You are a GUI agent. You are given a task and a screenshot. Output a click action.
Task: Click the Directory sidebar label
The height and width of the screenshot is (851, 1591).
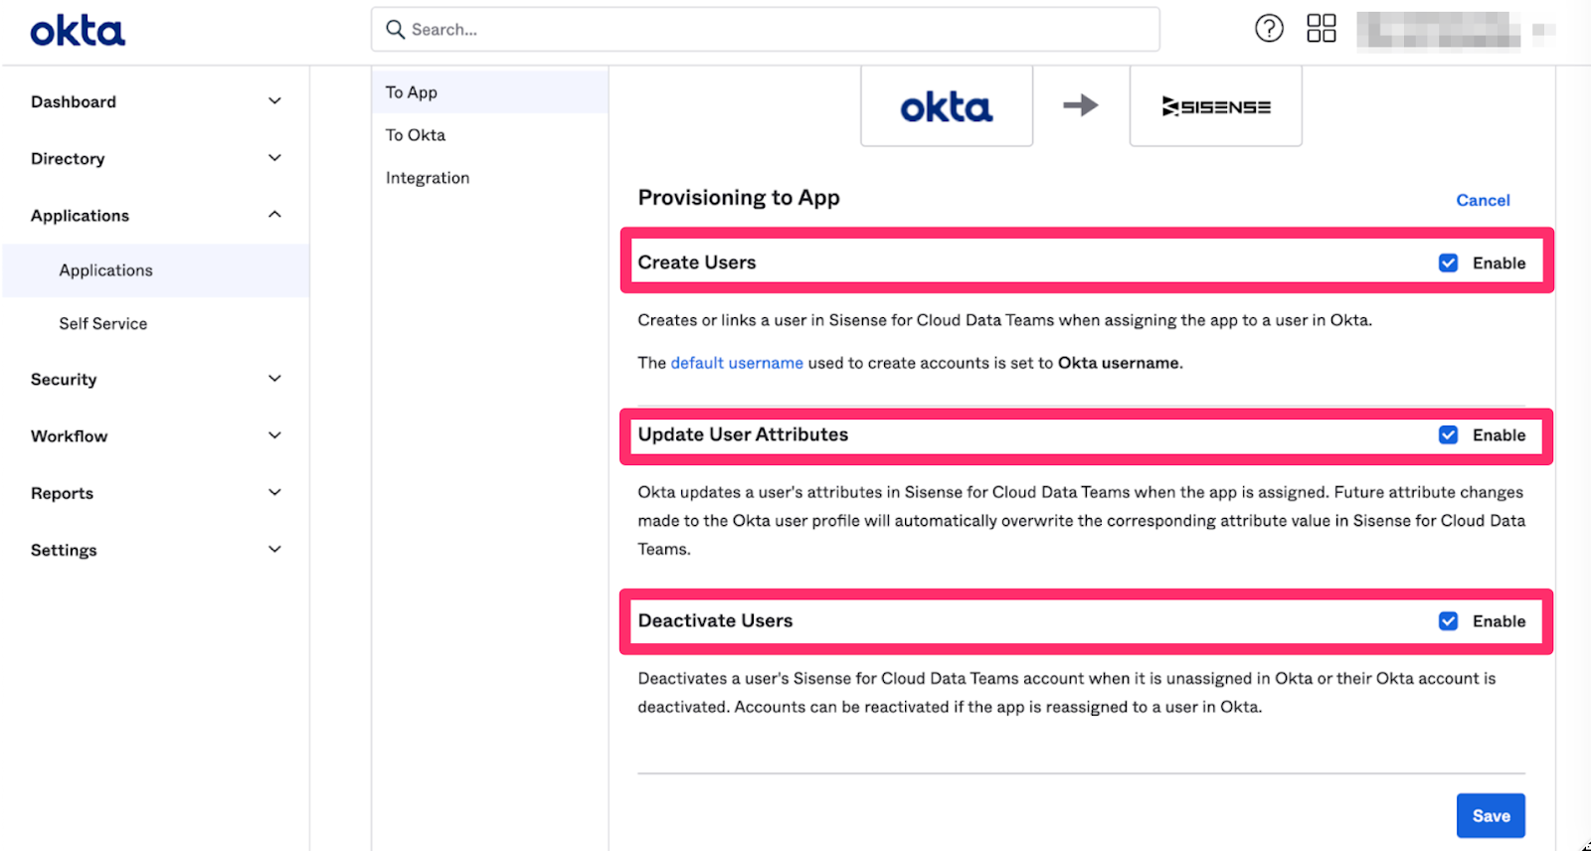(x=68, y=159)
